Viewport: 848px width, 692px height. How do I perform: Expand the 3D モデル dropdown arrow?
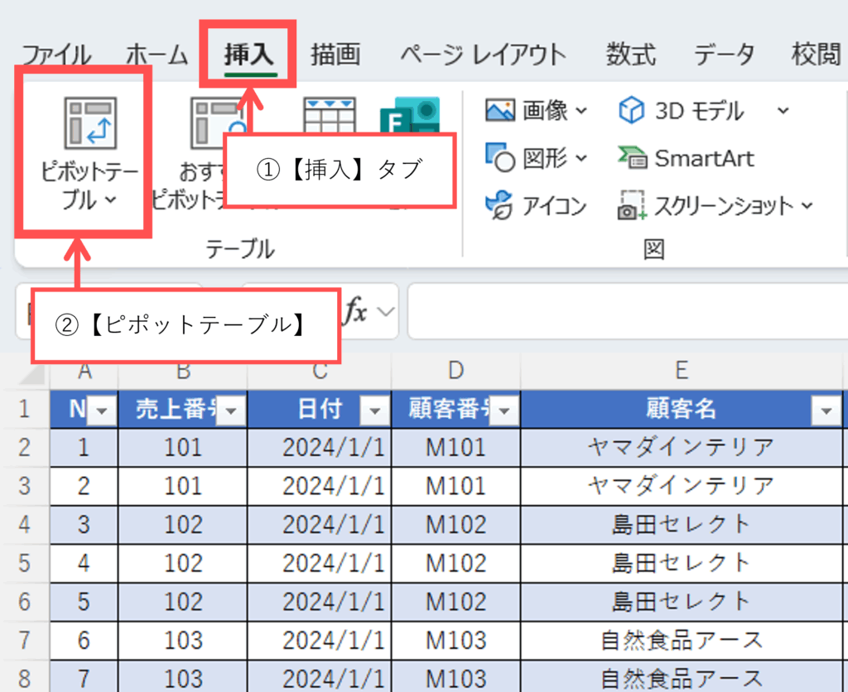coord(783,111)
